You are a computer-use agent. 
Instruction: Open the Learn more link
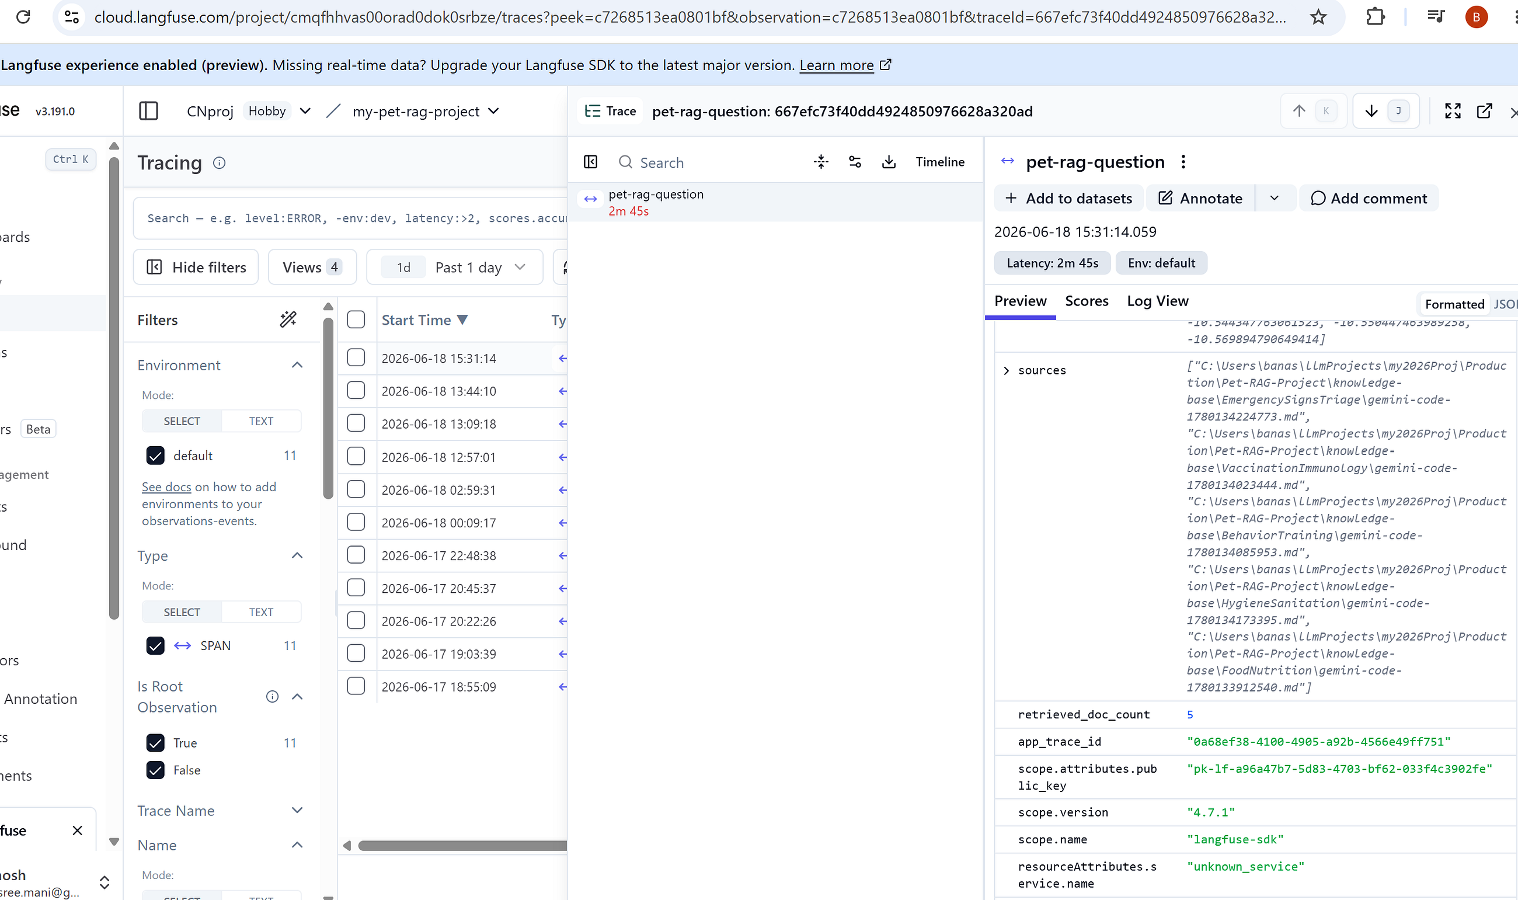836,65
